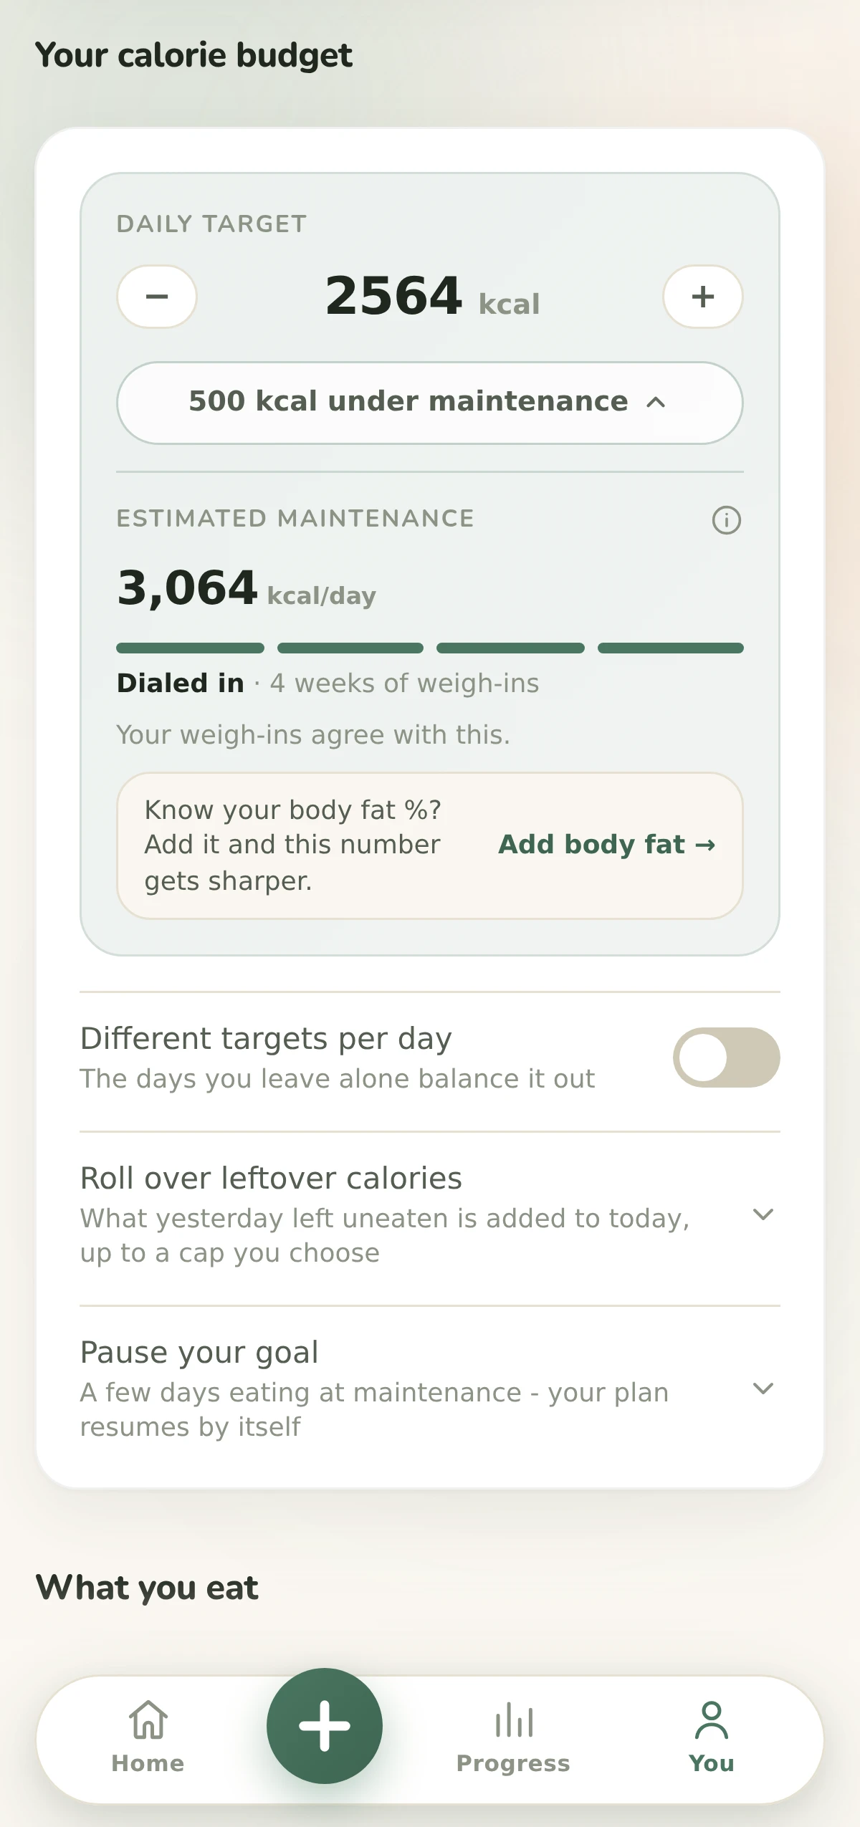Viewport: 860px width, 1827px height.
Task: Tap the Know your body fat card
Action: pyautogui.click(x=430, y=845)
